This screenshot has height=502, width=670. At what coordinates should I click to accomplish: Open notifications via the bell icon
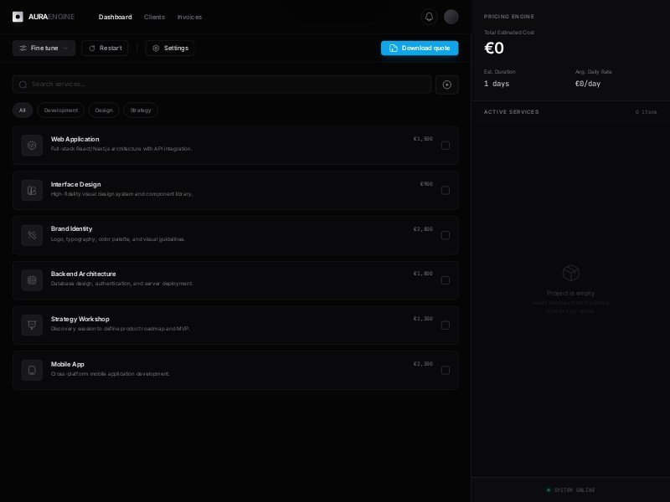pos(429,16)
